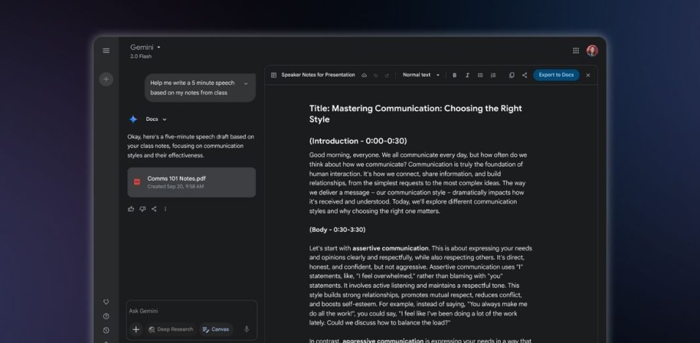Viewport: 700px width, 343px height.
Task: Click the cloud save status icon
Action: click(364, 75)
